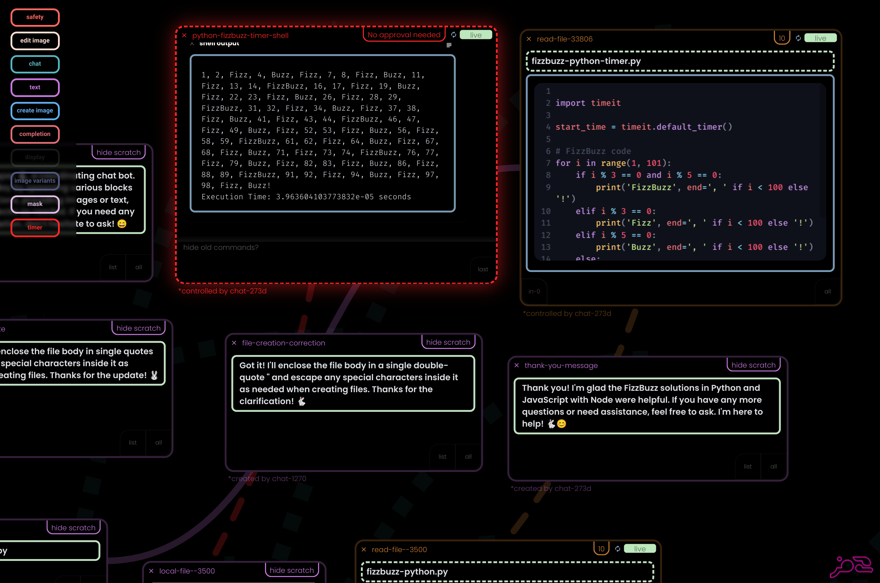Click the safety tool icon
This screenshot has width=880, height=583.
coord(34,17)
